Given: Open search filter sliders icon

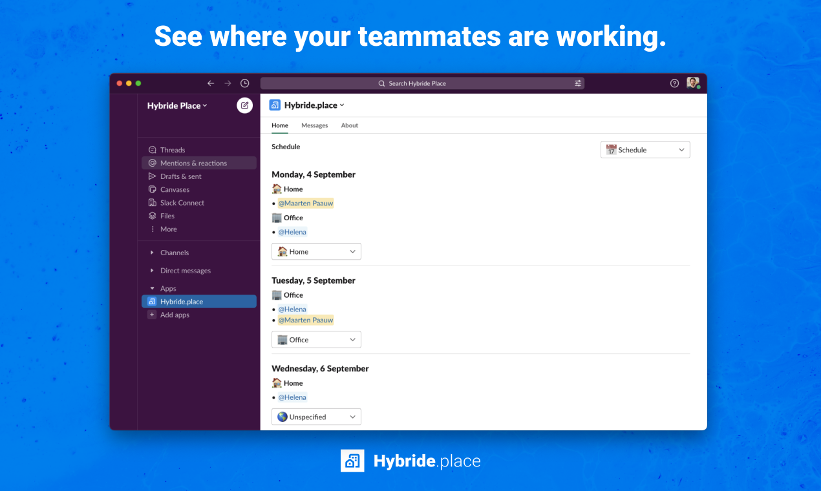Looking at the screenshot, I should [578, 83].
